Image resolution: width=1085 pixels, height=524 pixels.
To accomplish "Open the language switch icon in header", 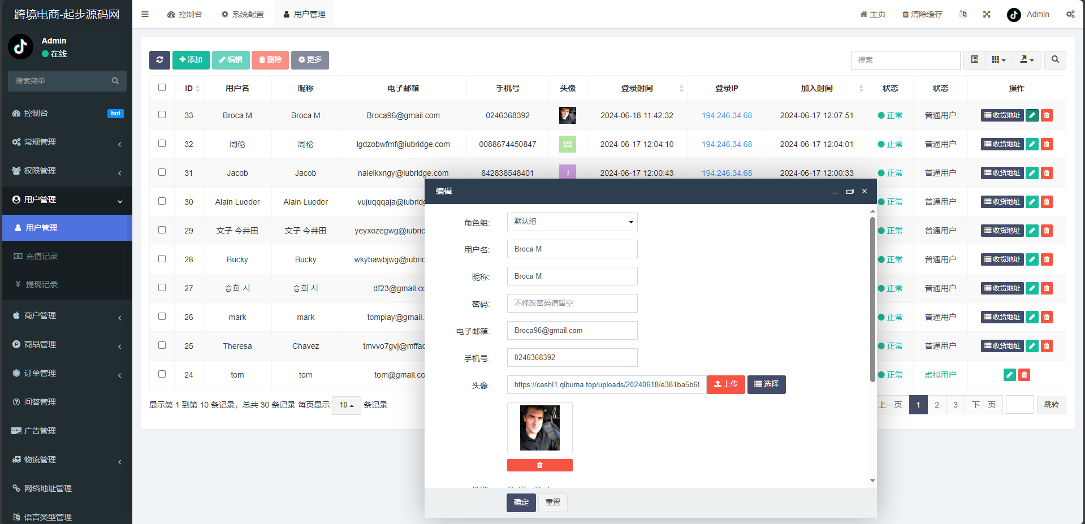I will [x=963, y=14].
